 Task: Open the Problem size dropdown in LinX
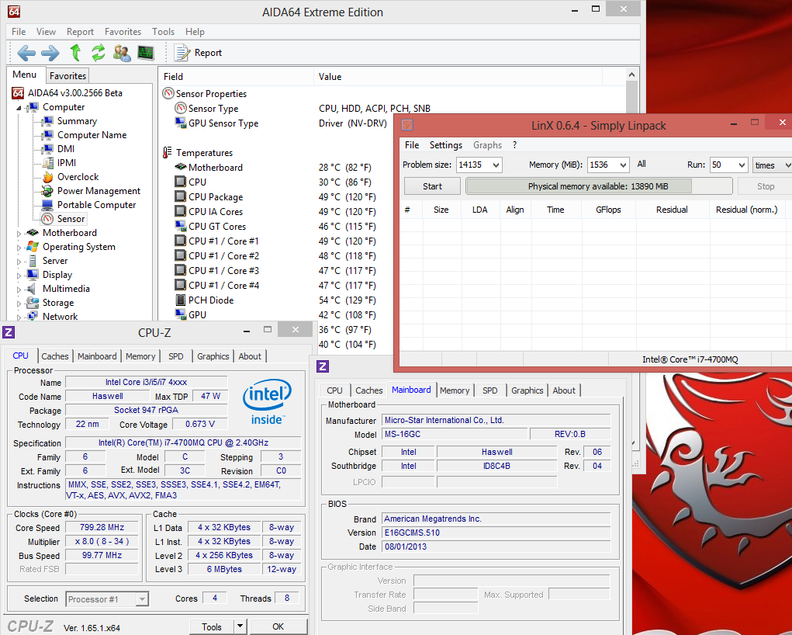[x=496, y=165]
